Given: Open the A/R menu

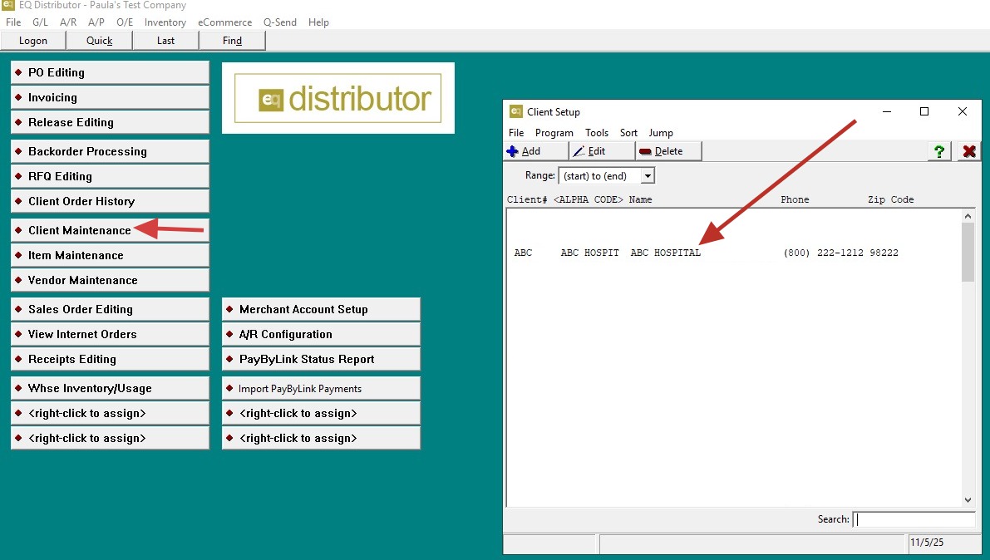Looking at the screenshot, I should coord(68,22).
